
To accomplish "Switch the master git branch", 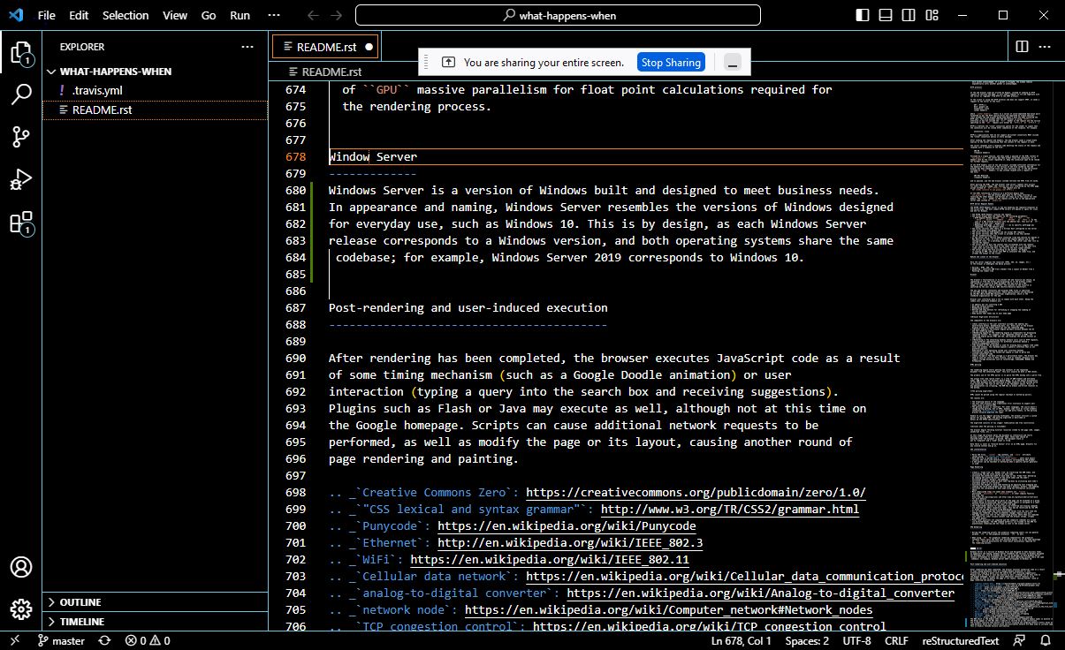I will coord(61,641).
